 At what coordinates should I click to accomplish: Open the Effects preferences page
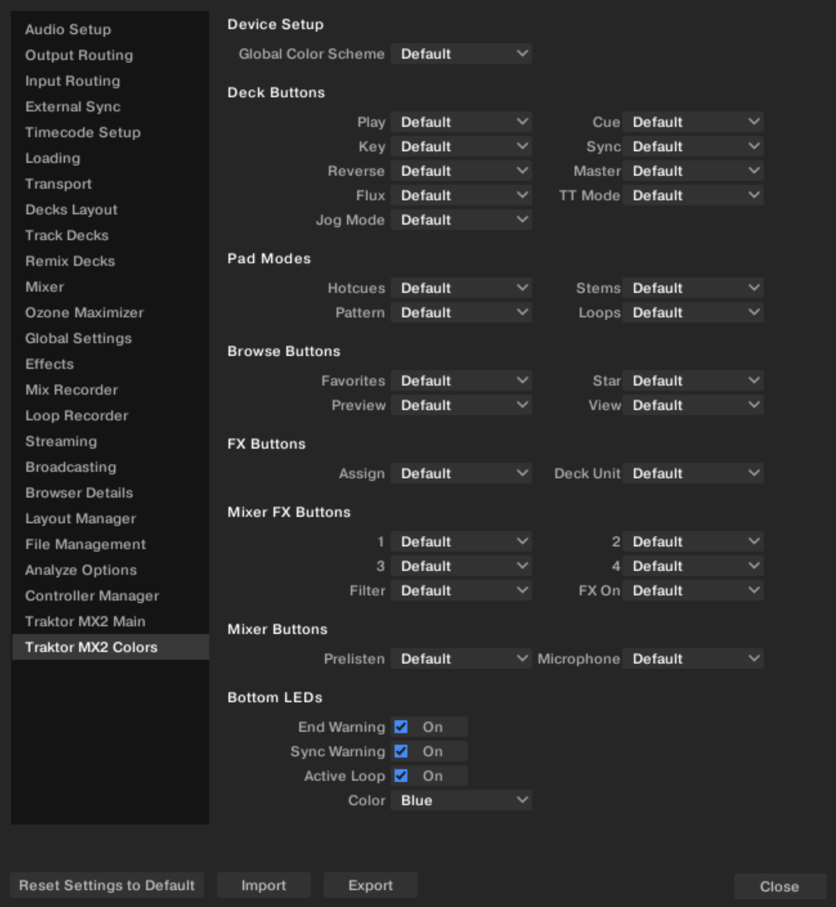click(x=110, y=364)
